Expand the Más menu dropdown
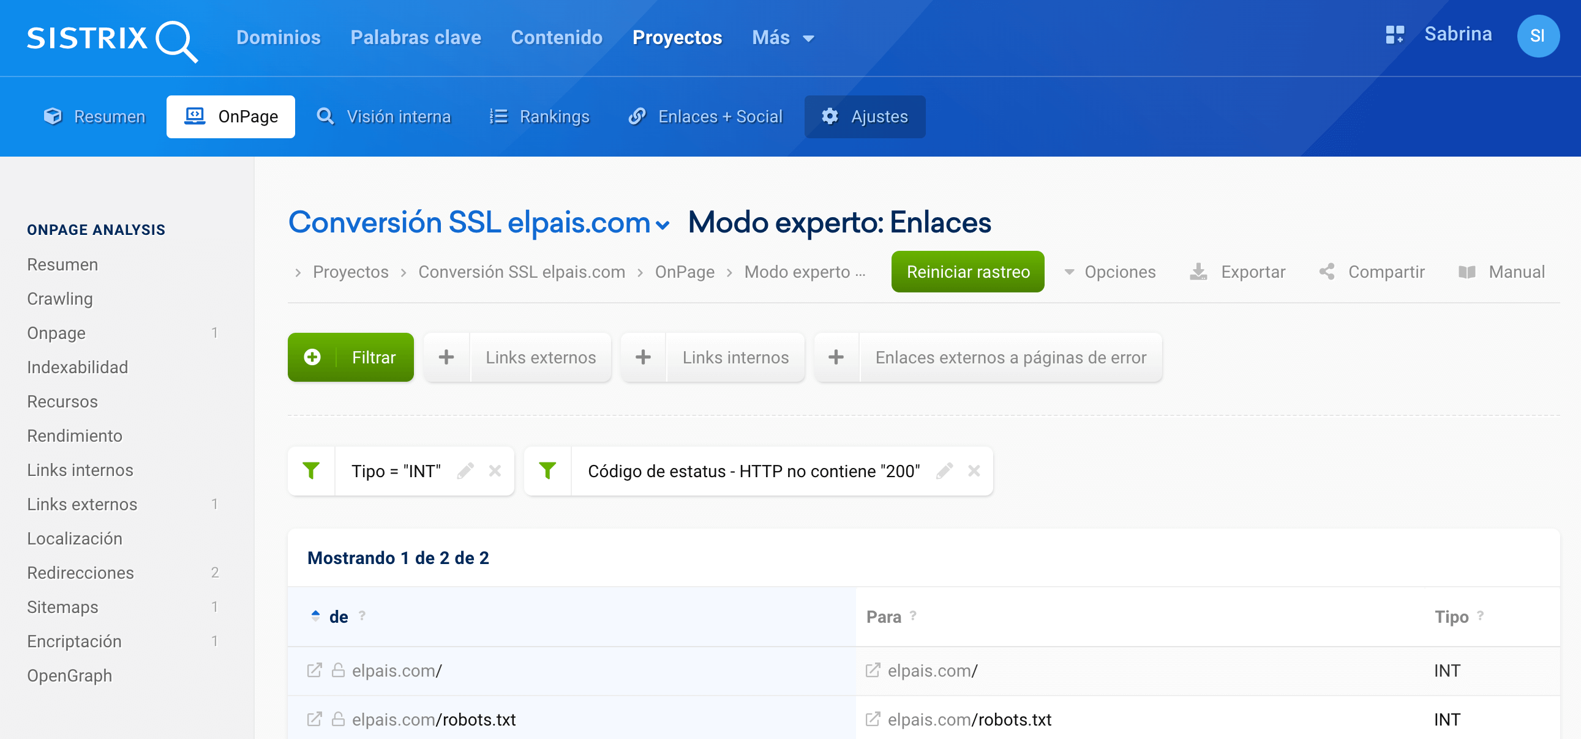 coord(783,38)
